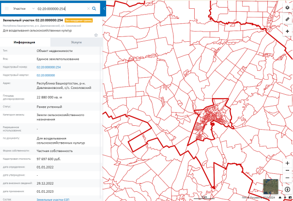Open more zoom options (three dots)
The image size is (293, 201).
pos(287,171)
